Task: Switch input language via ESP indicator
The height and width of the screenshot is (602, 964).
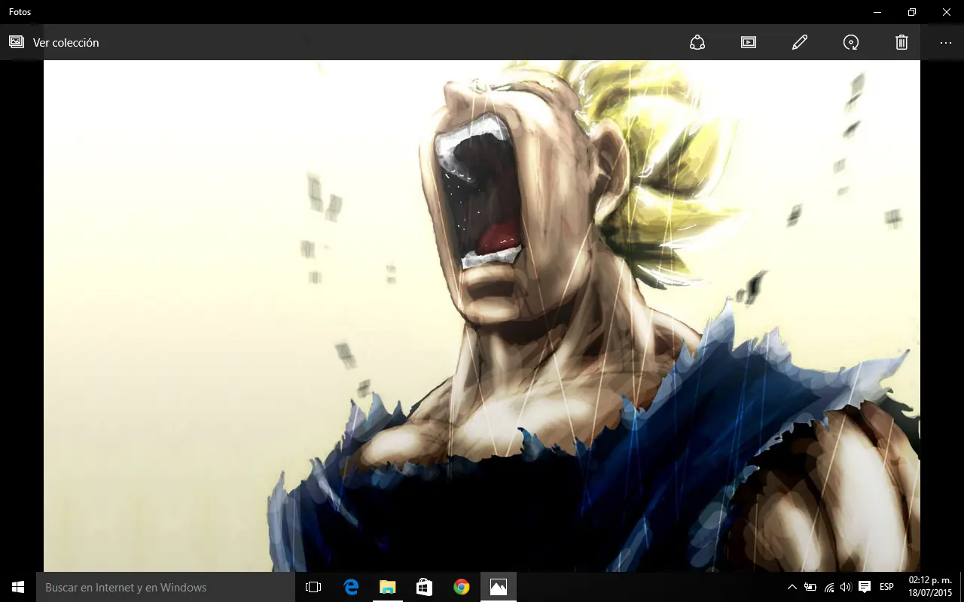Action: coord(887,587)
